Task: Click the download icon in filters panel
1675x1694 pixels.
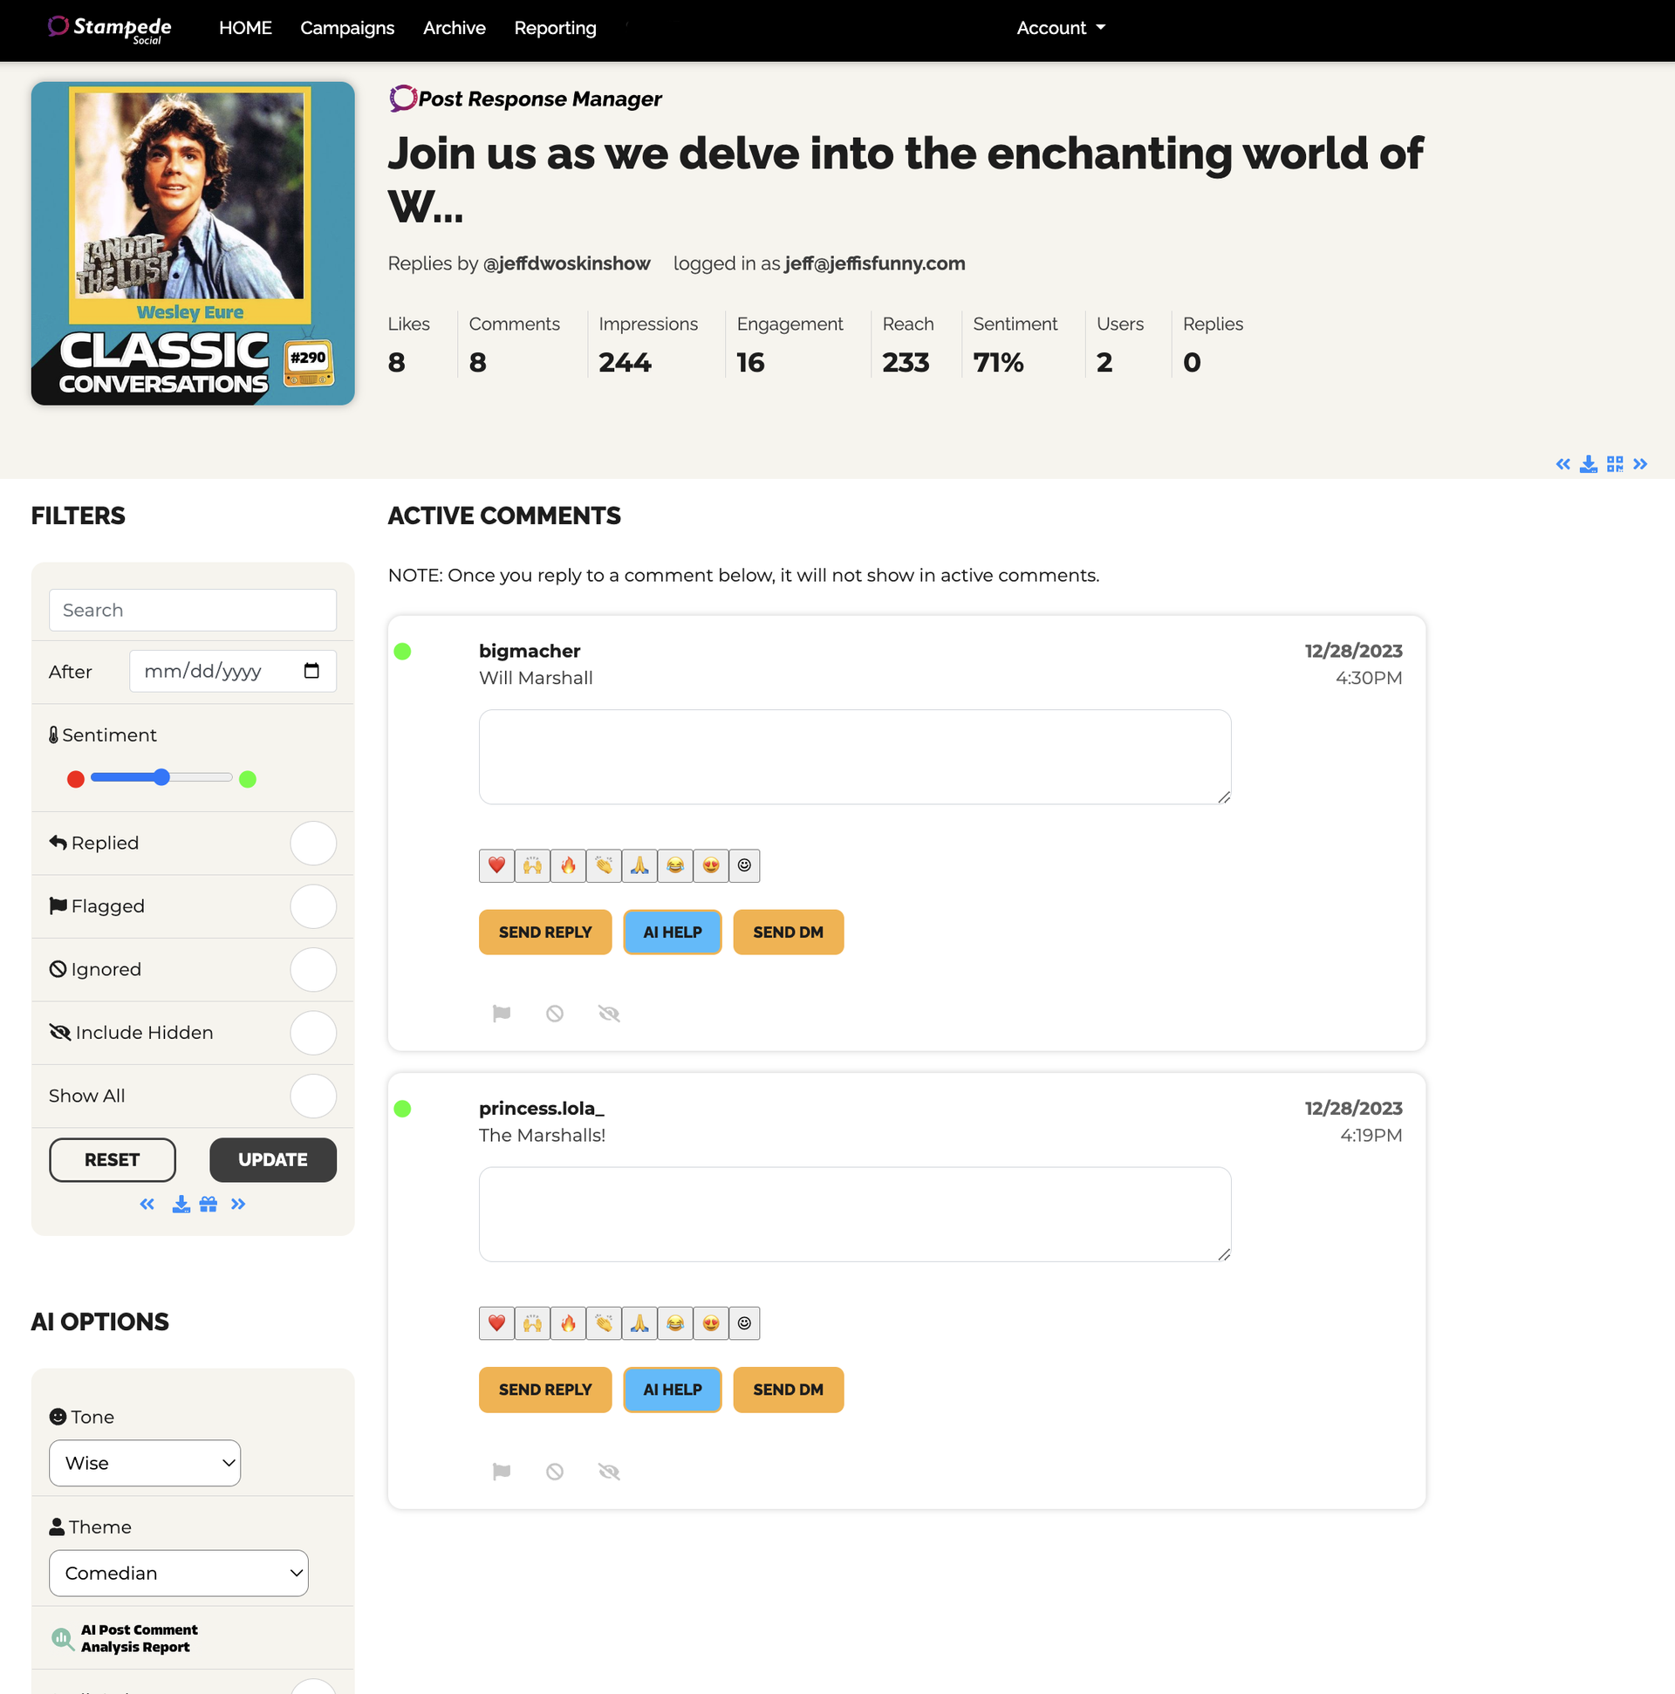Action: (178, 1205)
